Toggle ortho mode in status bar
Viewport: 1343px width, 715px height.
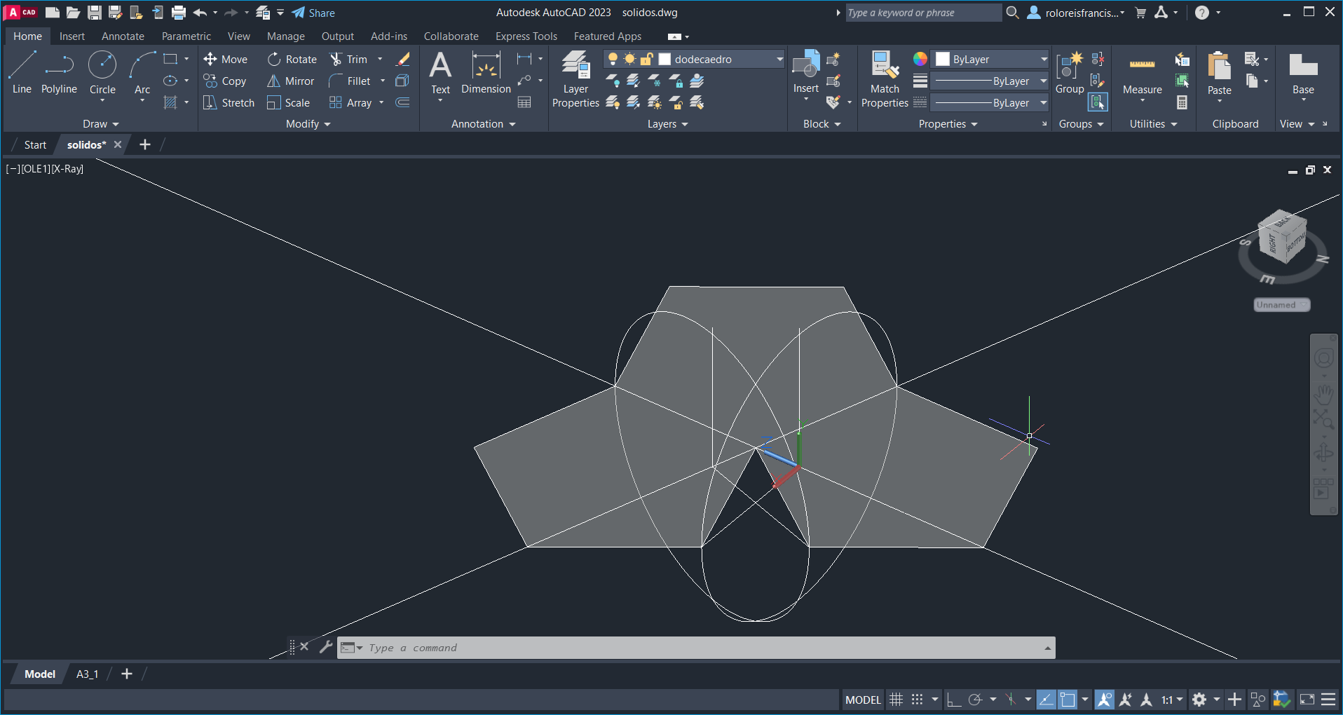click(953, 700)
